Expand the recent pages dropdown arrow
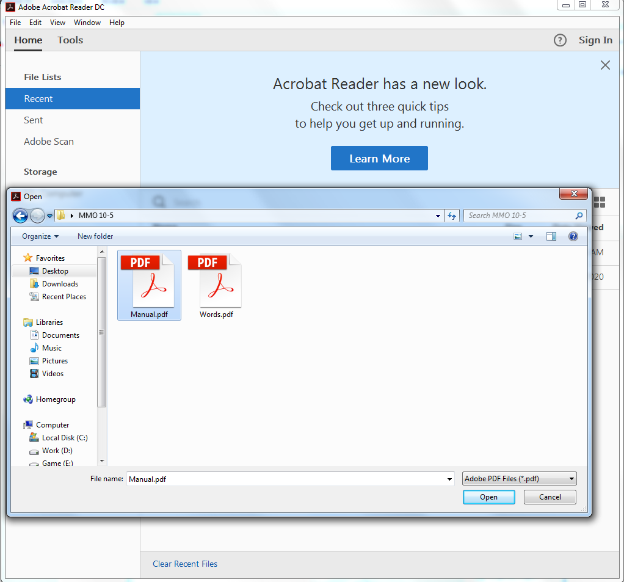 pos(49,216)
